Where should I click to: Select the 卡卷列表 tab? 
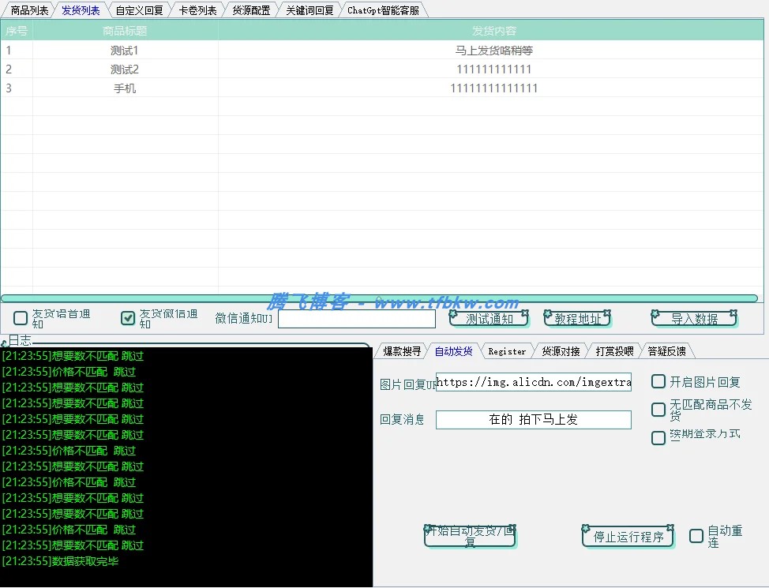coord(198,9)
